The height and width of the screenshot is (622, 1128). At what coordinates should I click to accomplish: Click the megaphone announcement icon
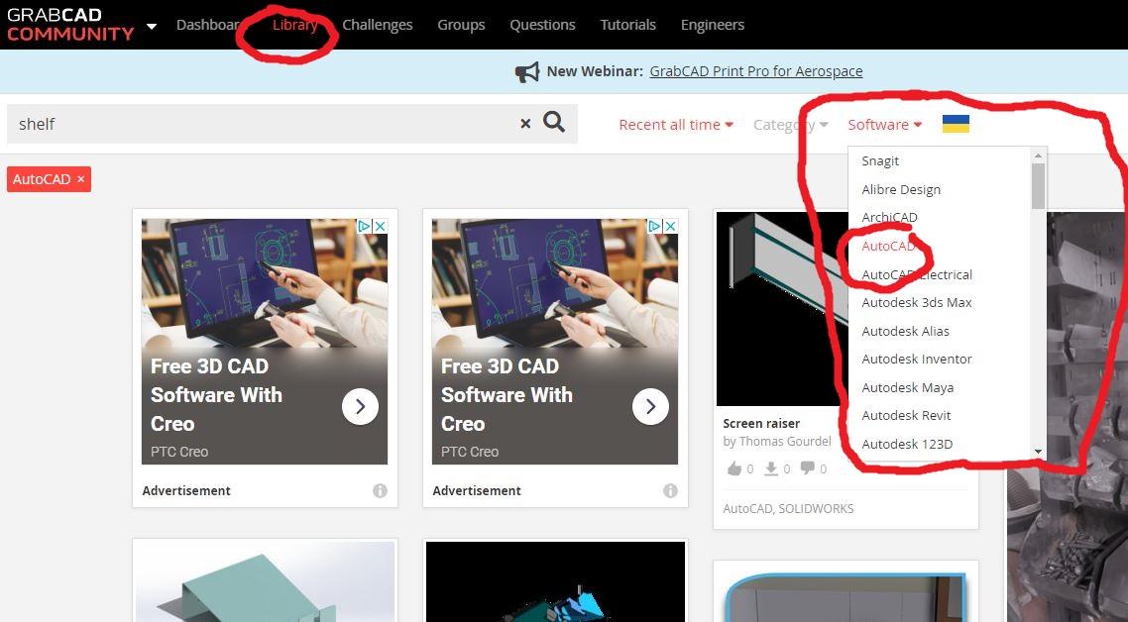[x=527, y=72]
